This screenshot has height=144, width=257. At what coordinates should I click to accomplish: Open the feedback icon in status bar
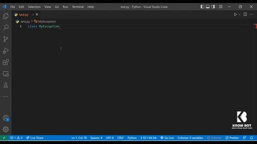point(244,138)
